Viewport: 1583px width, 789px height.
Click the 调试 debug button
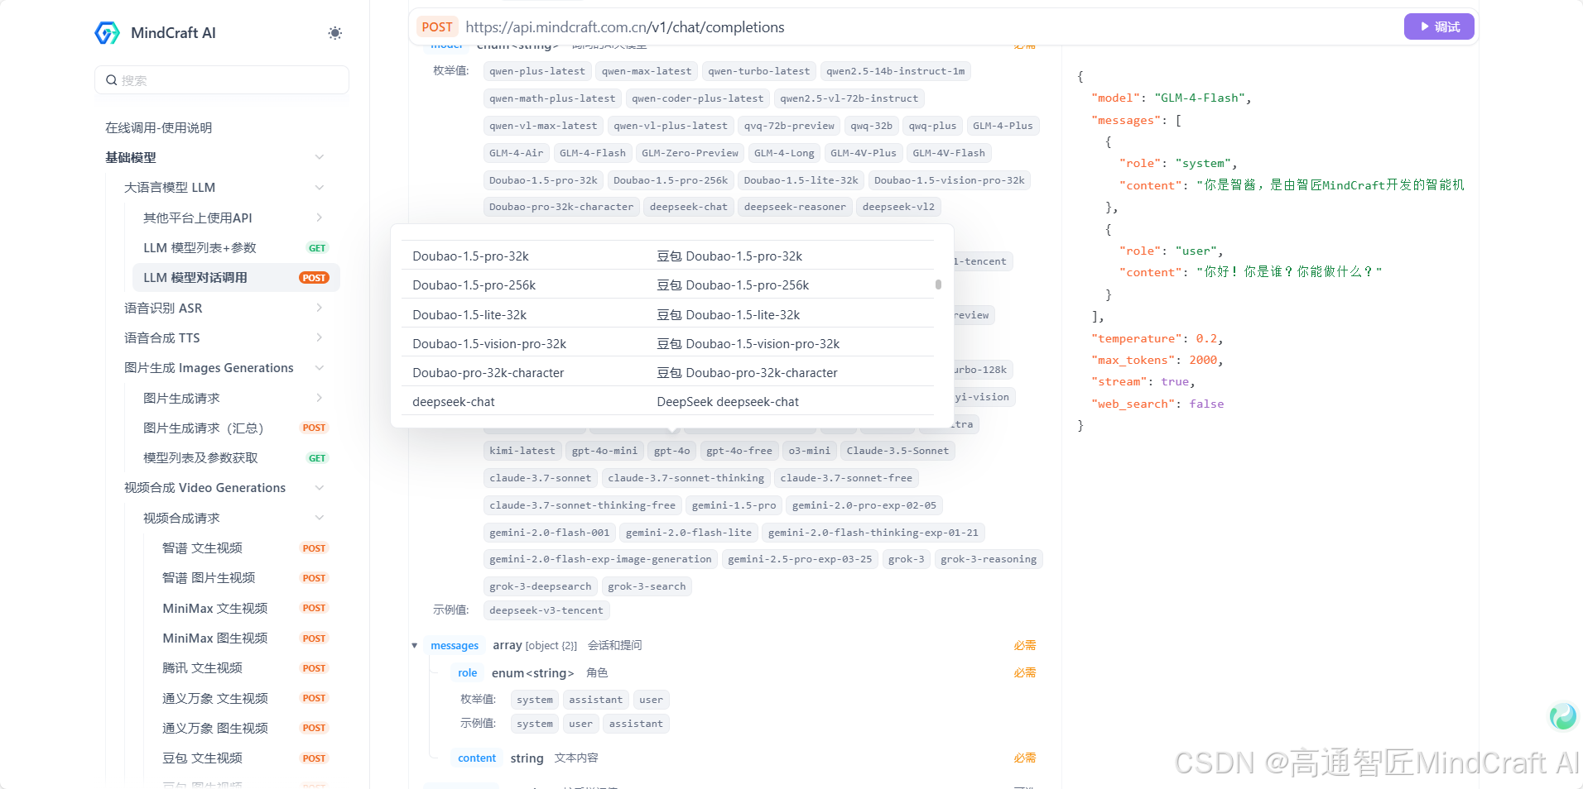point(1439,26)
